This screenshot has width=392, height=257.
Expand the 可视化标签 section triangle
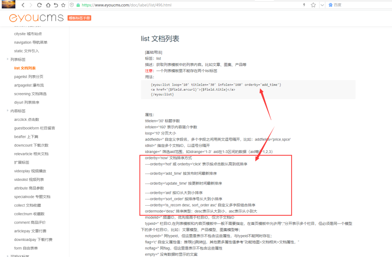[7, 256]
